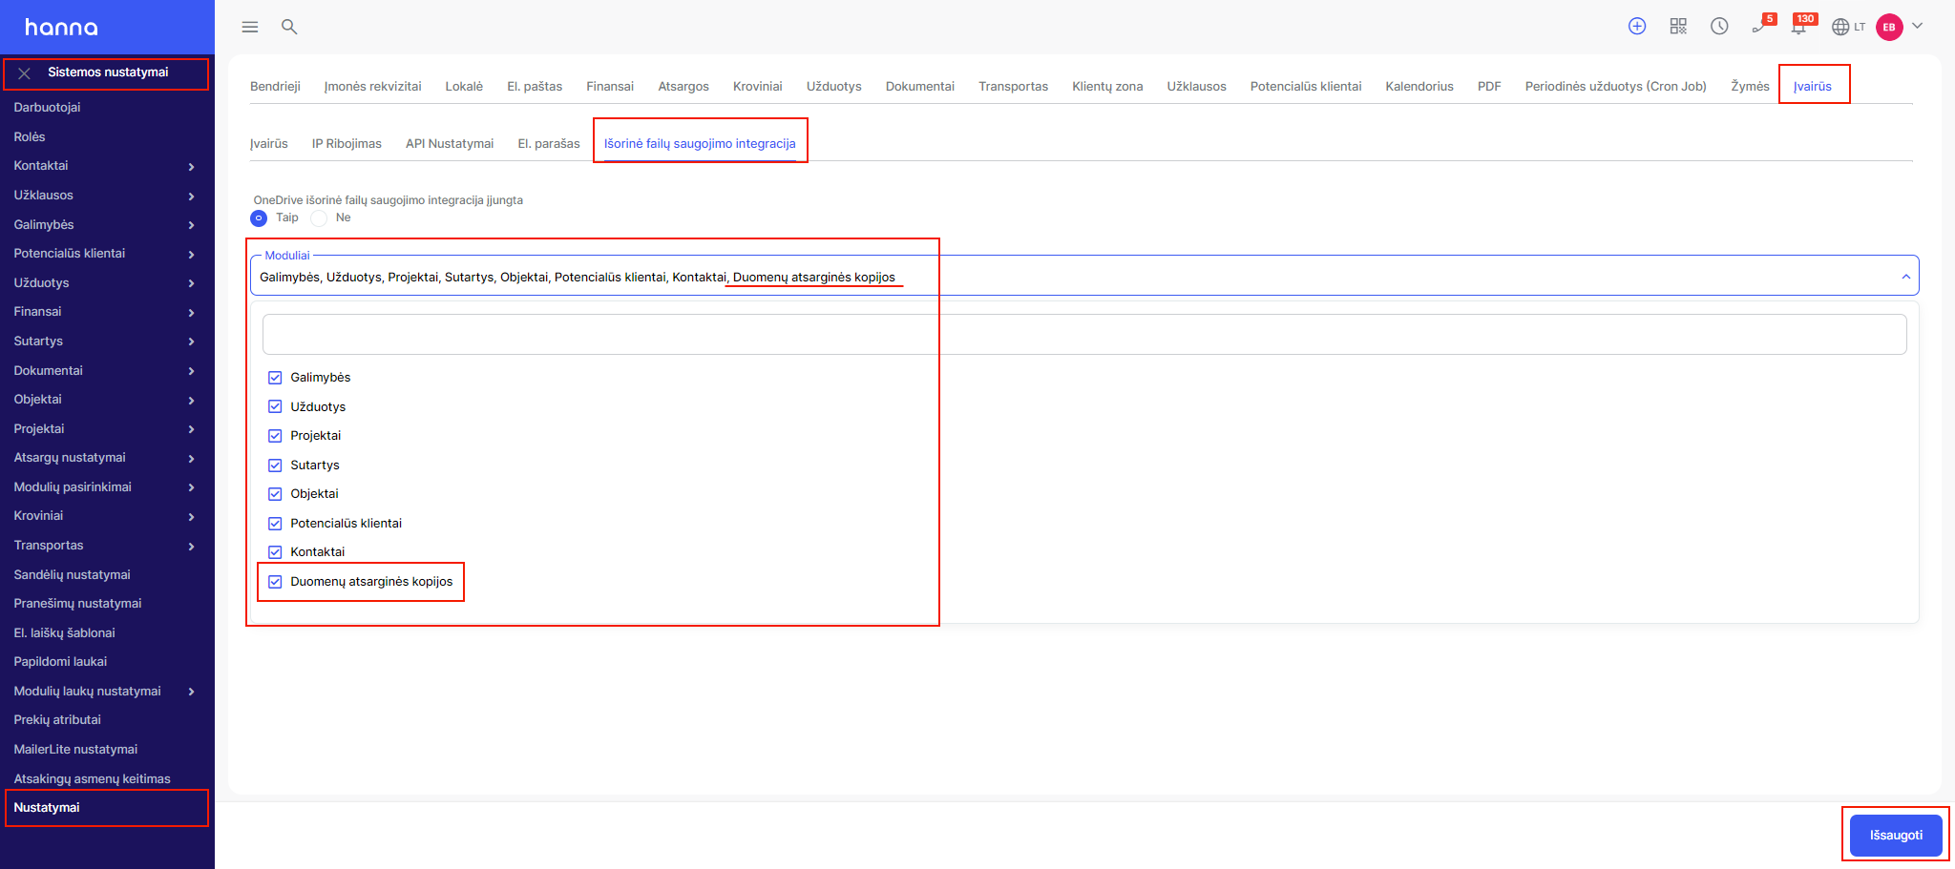The height and width of the screenshot is (869, 1955).
Task: Expand Užklausos sidebar submenu
Action: [191, 197]
